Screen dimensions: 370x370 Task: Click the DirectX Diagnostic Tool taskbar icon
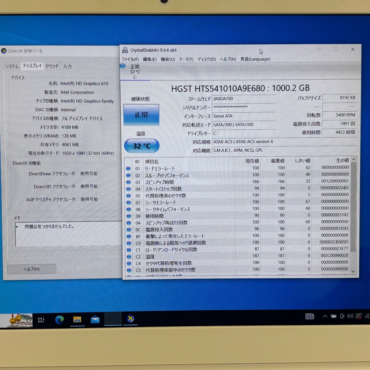coord(130,319)
